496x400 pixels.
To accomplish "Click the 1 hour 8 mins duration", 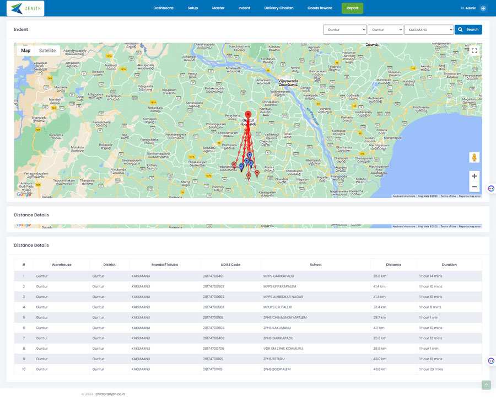I will 430,307.
